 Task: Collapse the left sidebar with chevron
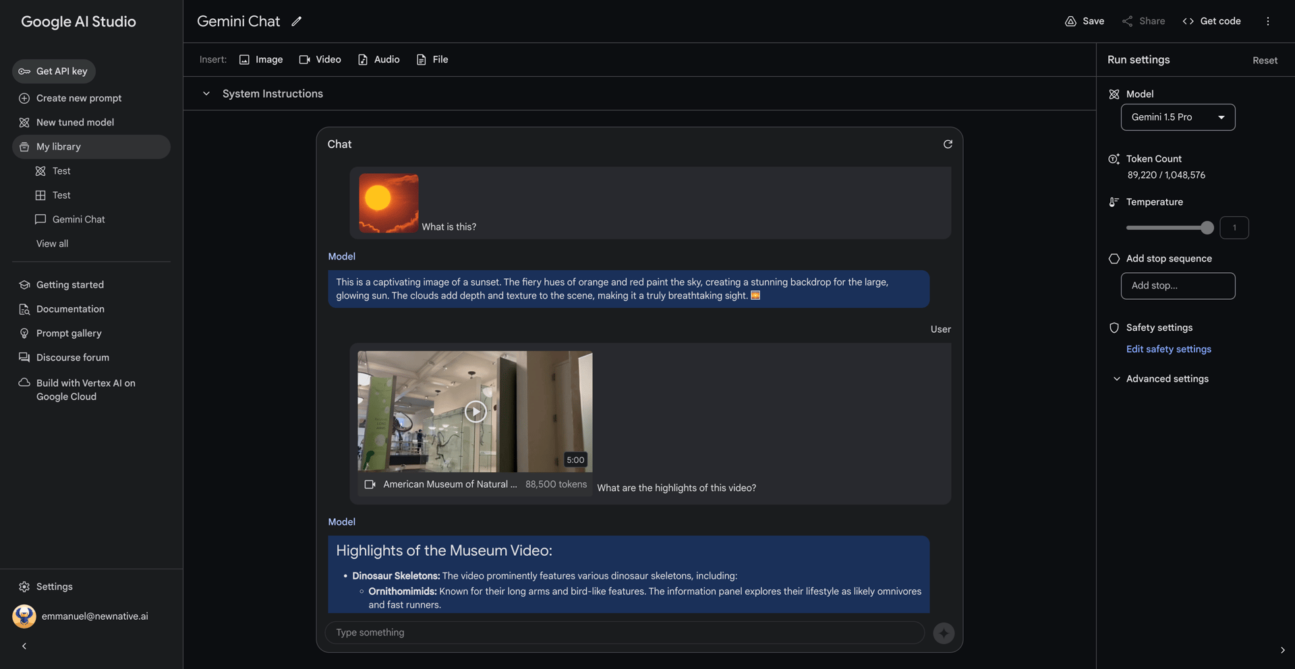tap(24, 645)
